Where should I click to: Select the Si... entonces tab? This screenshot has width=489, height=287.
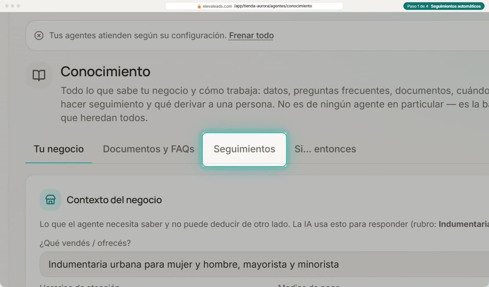click(325, 149)
